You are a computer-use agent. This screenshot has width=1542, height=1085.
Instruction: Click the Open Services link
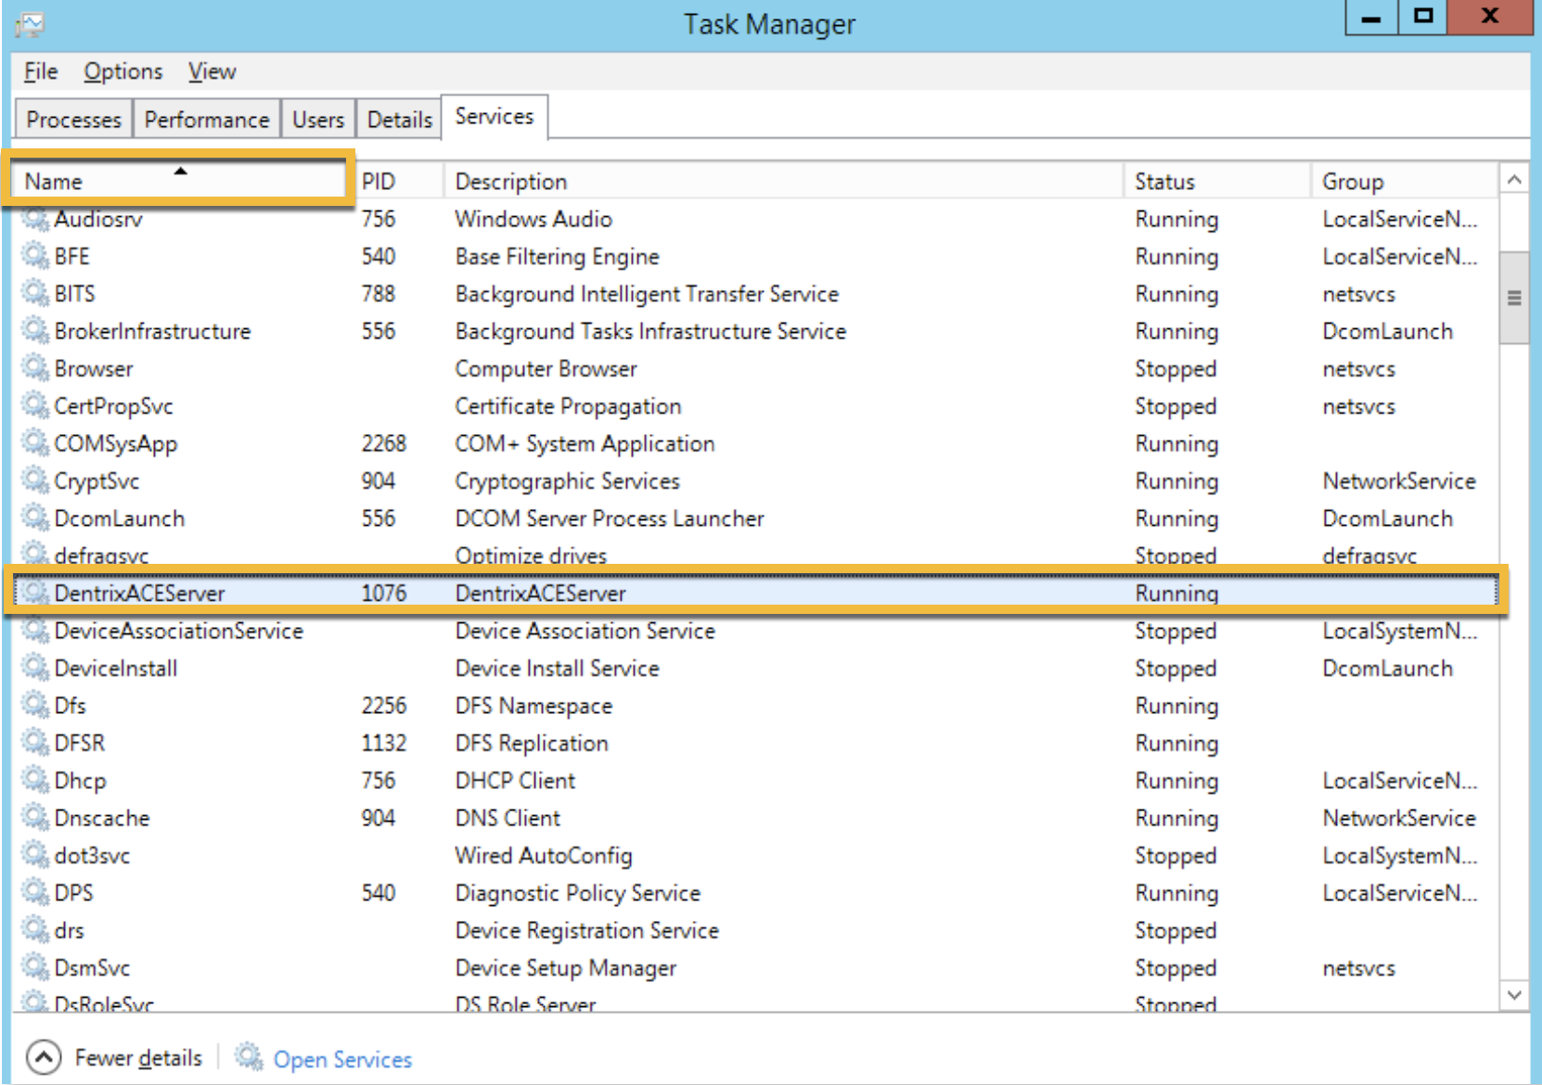click(x=342, y=1059)
